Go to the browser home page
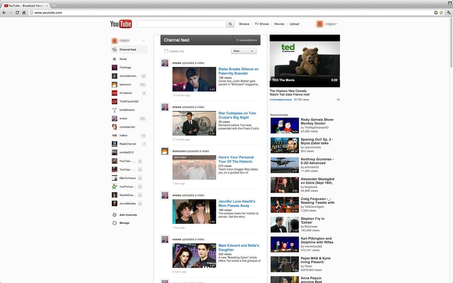Viewport: 453px width, 283px height. click(x=24, y=13)
